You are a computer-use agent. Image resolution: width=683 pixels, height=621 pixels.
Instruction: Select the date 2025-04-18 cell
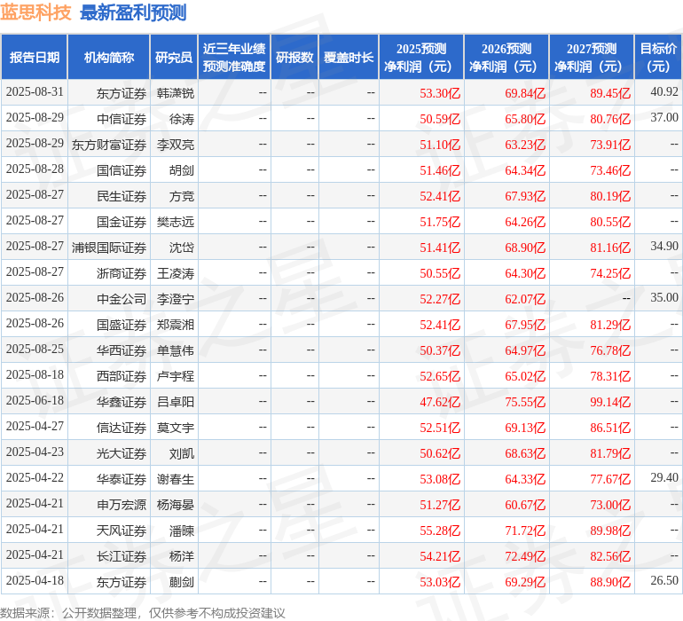(35, 580)
